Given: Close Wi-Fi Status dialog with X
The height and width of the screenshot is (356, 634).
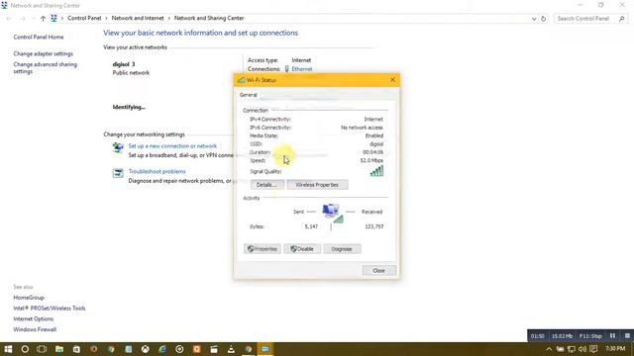Looking at the screenshot, I should tap(392, 80).
